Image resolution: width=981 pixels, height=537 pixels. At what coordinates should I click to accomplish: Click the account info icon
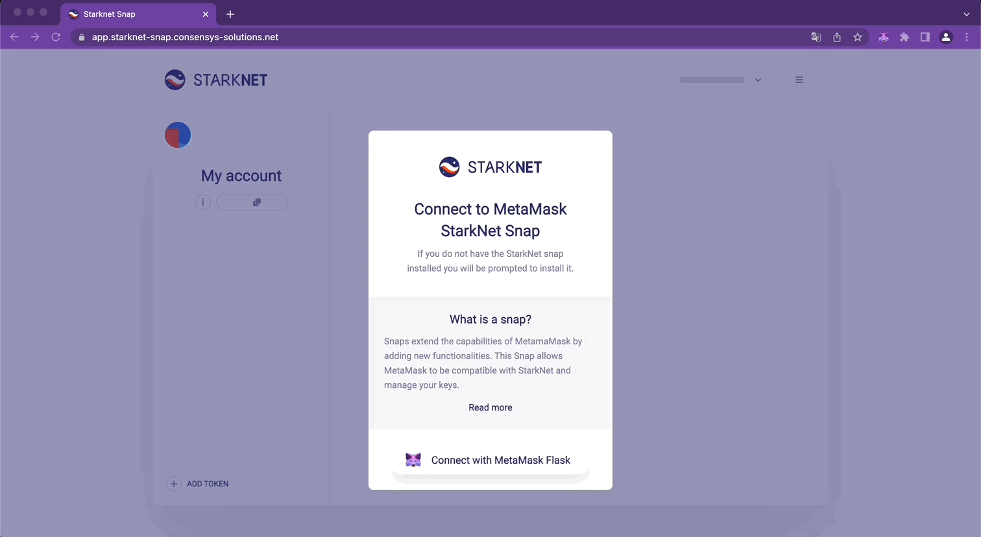point(203,202)
